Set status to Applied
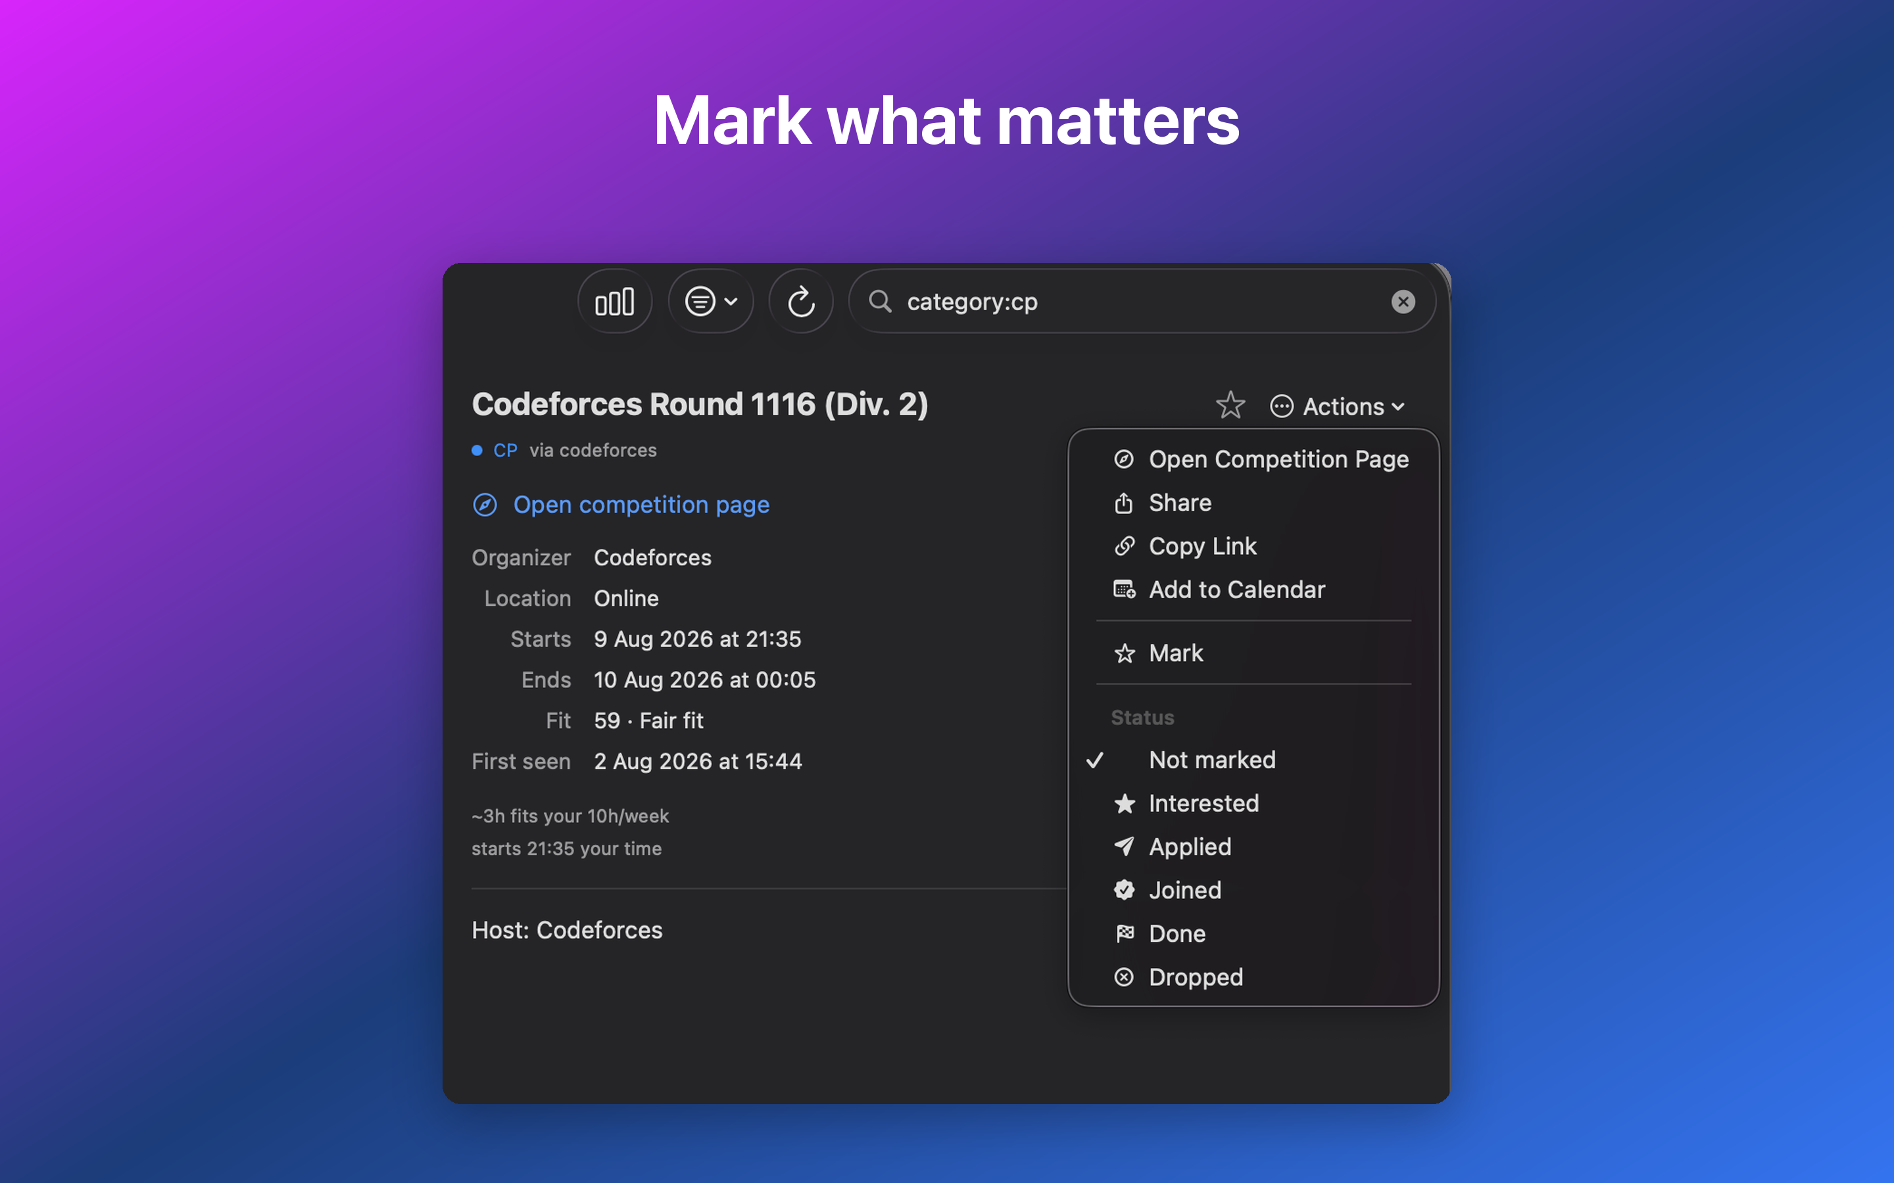Screen dimensions: 1894x1183 pyautogui.click(x=1254, y=847)
